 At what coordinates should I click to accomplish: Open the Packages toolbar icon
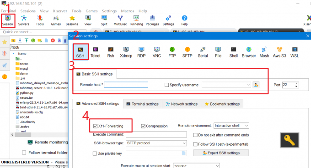point(152,20)
